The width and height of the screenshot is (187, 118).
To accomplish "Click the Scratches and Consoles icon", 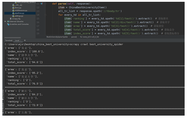I will pyautogui.click(x=8, y=24).
